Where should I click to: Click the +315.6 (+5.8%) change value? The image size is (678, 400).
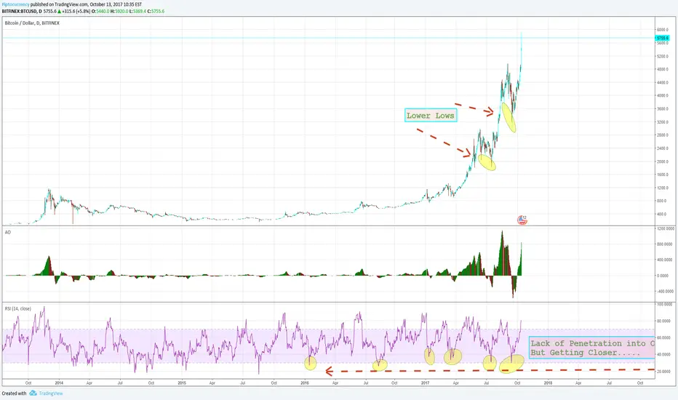(76, 11)
